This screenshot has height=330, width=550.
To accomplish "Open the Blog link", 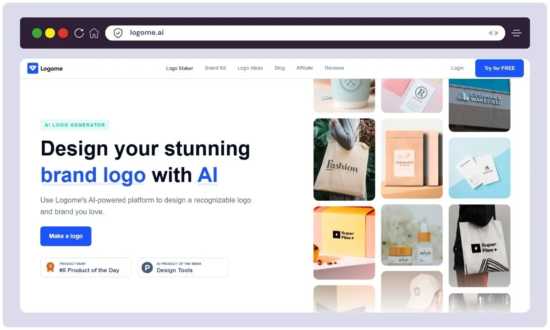I will [280, 68].
